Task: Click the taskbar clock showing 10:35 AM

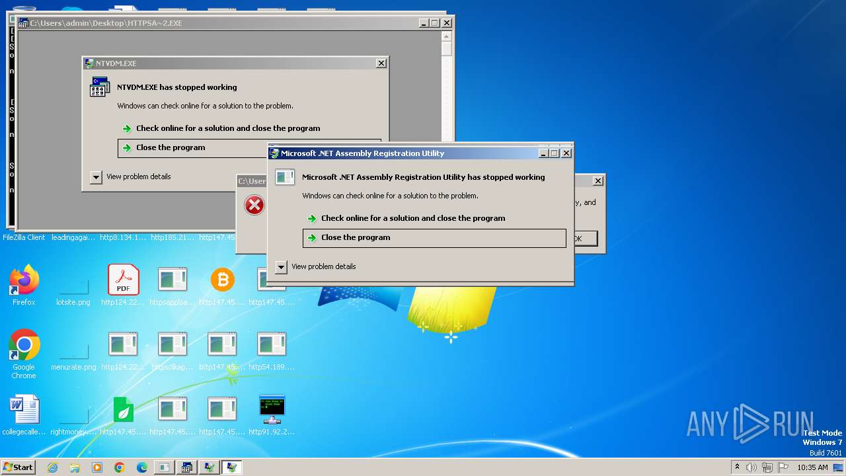Action: [x=812, y=467]
